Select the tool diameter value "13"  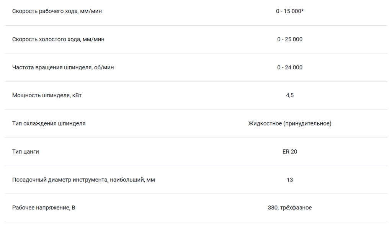[290, 180]
